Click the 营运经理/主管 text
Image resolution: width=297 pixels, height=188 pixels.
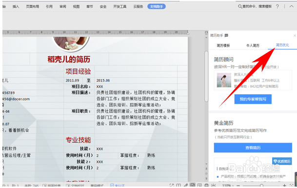(18, 155)
